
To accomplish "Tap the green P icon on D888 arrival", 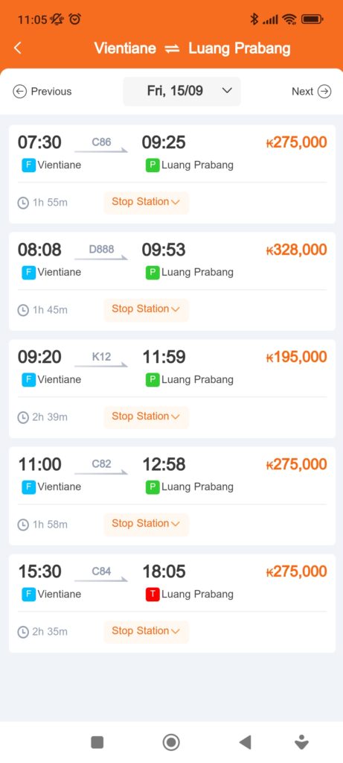I will [x=153, y=273].
